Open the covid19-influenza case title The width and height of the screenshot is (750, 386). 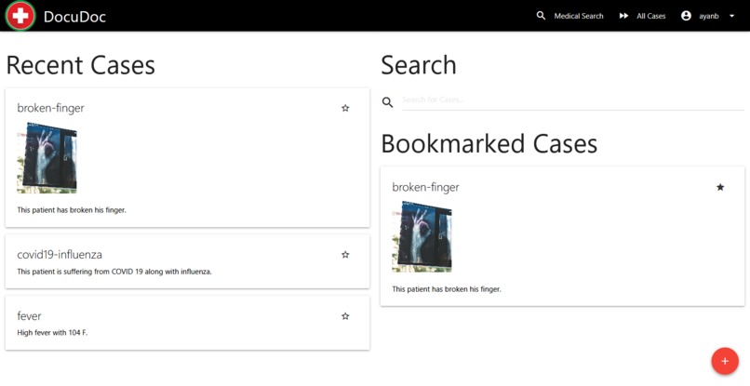[60, 255]
